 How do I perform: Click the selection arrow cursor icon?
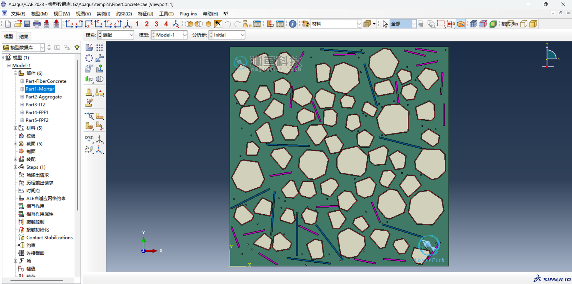(x=385, y=24)
